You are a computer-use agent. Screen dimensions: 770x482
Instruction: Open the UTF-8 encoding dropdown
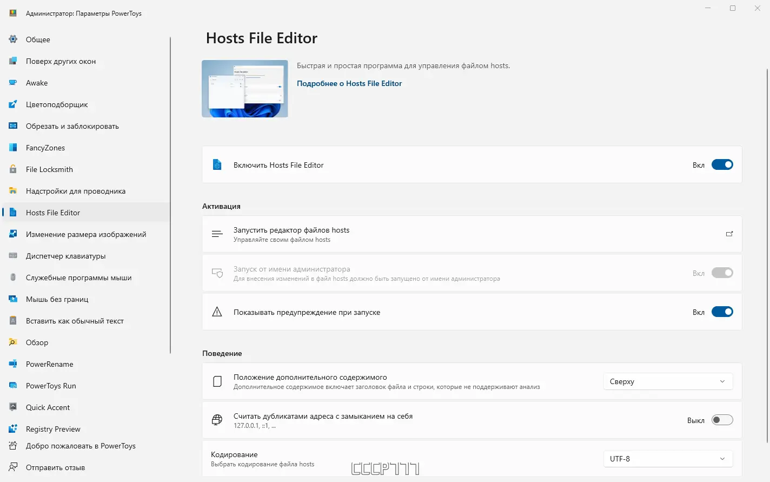coord(668,459)
